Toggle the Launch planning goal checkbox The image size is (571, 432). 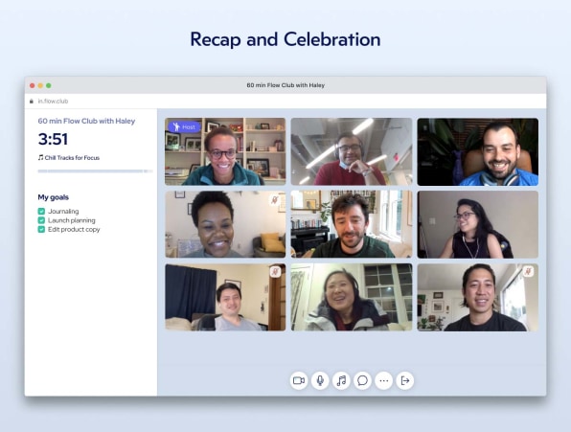coord(41,220)
